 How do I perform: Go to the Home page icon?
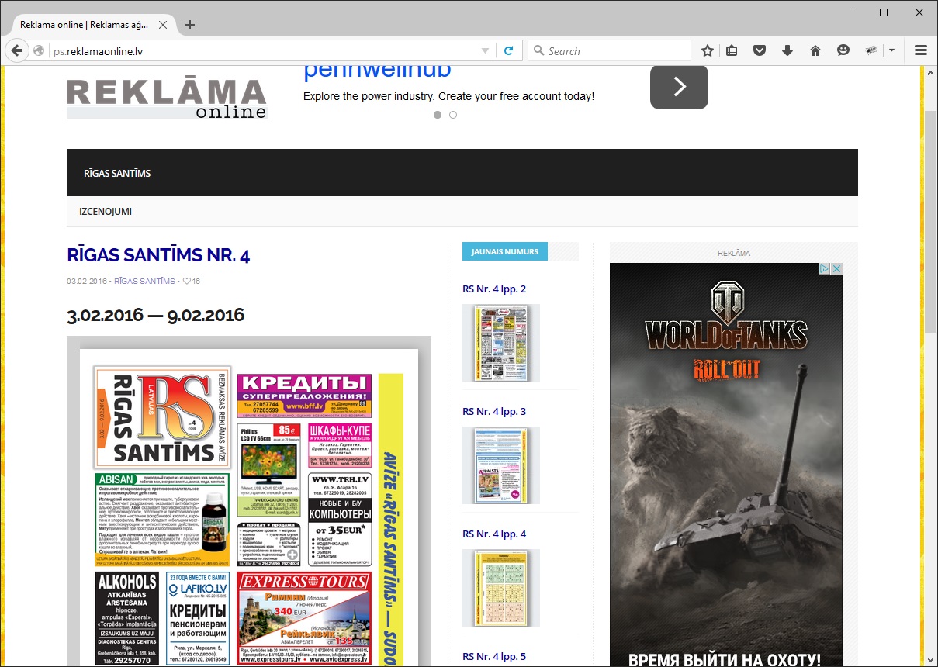815,50
